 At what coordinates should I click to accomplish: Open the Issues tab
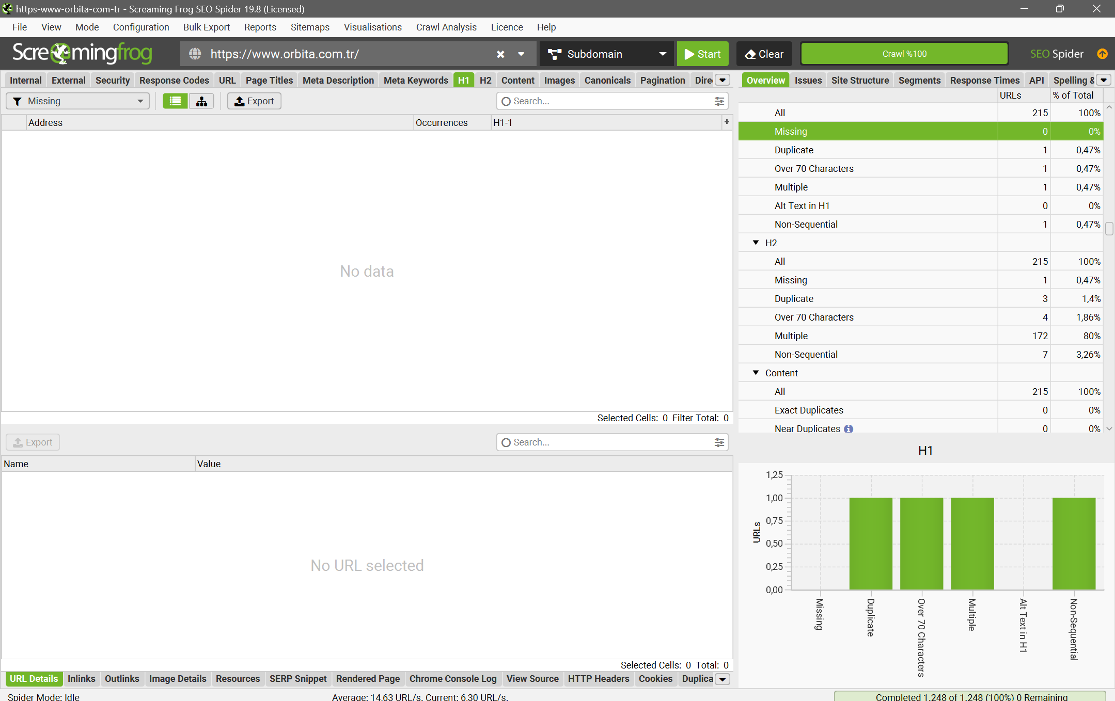pyautogui.click(x=808, y=80)
